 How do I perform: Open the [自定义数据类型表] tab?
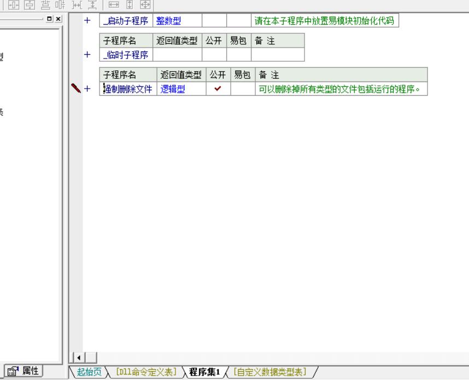[269, 372]
